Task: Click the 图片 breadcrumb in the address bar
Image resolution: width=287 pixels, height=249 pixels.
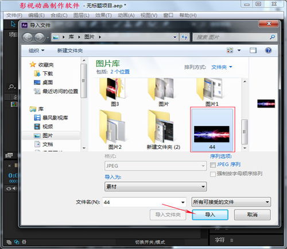Action: coord(89,37)
